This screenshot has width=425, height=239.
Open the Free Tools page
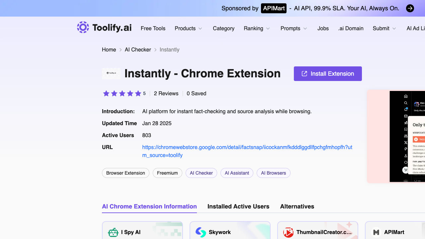tap(153, 29)
